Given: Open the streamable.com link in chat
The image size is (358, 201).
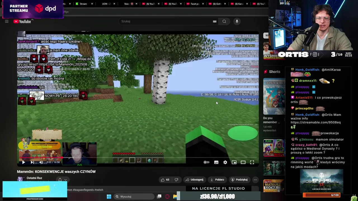Looking at the screenshot, I should click(x=315, y=123).
